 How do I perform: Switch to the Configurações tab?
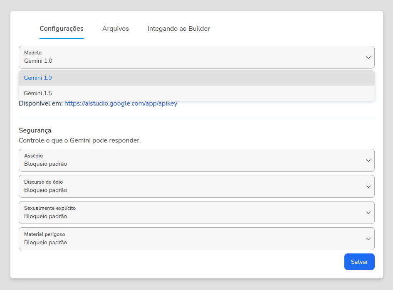(x=62, y=29)
